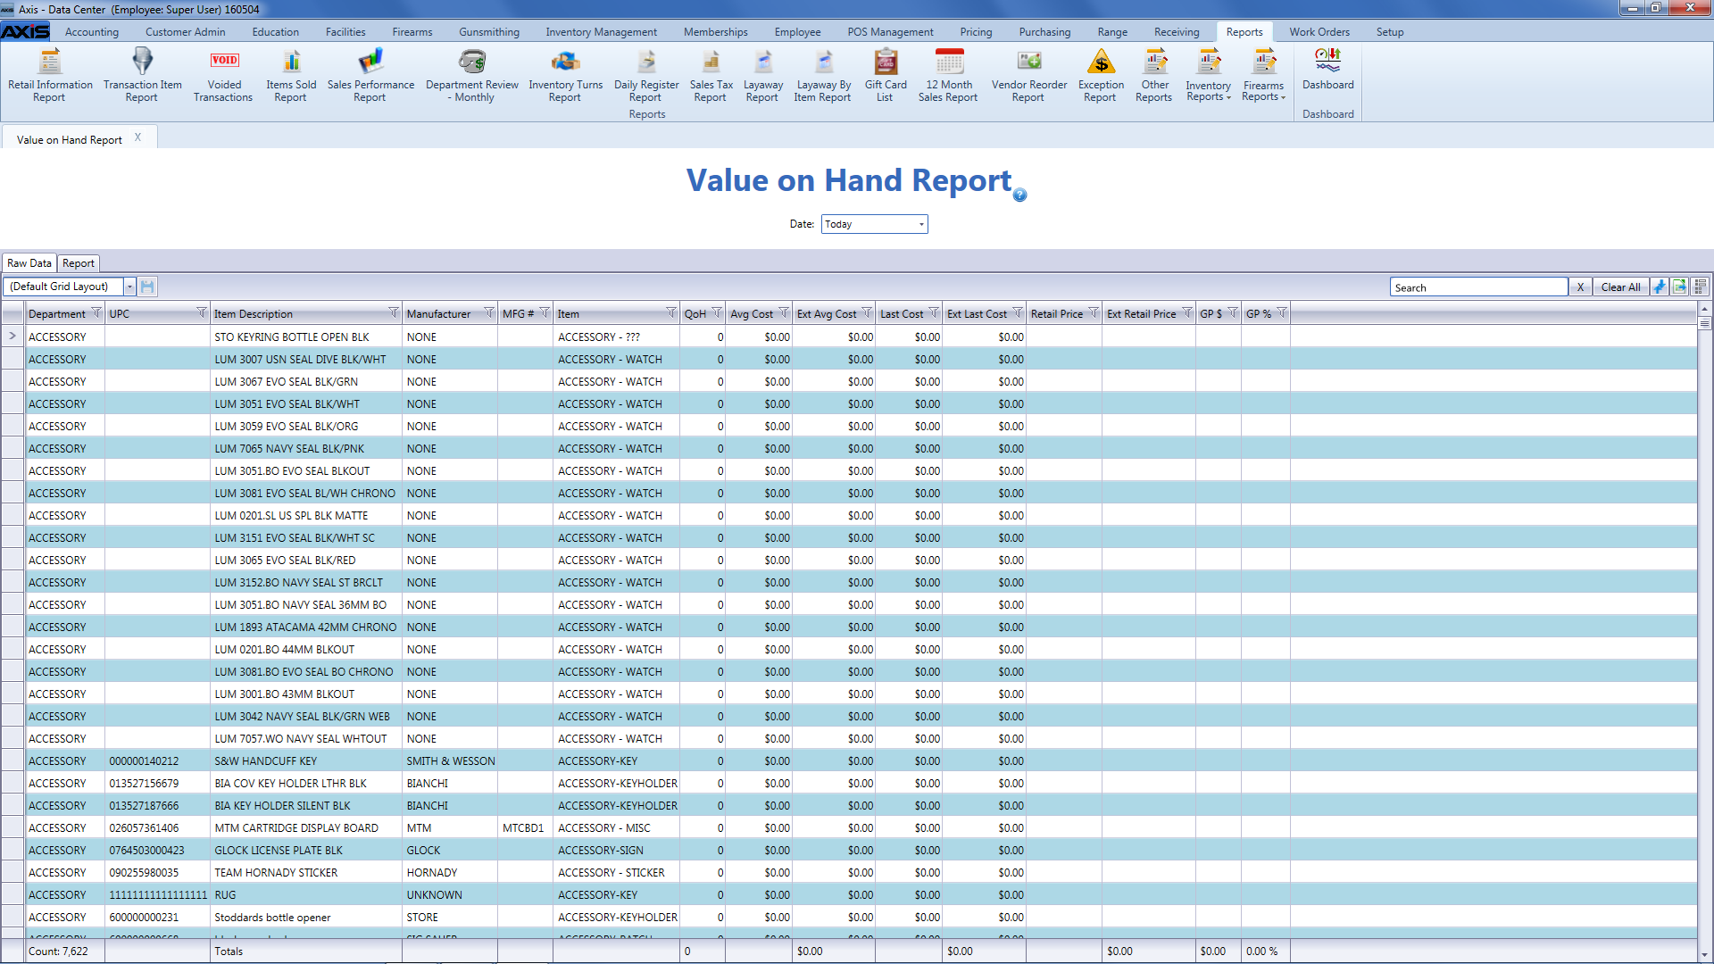Switch to the Setup ribbon tab
Viewport: 1714px width, 964px height.
pos(1390,32)
